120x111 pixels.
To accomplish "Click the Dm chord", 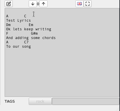I will (x=8, y=25).
